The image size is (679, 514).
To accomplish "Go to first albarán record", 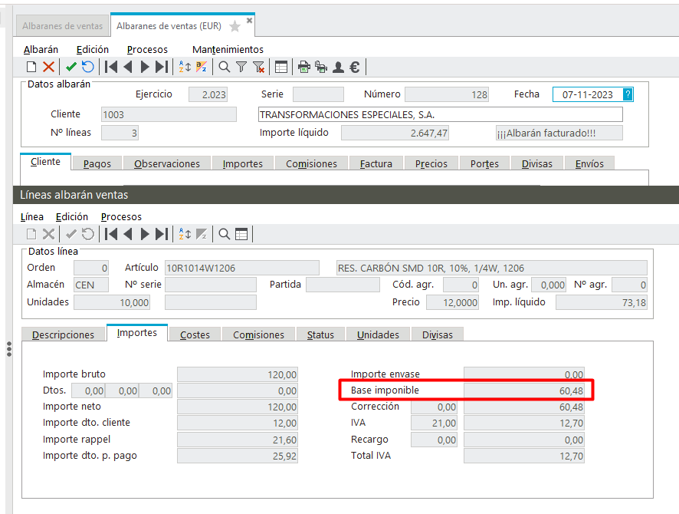I will click(111, 67).
